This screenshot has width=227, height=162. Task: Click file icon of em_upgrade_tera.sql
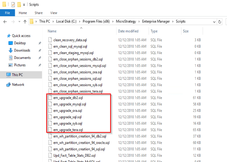50,130
